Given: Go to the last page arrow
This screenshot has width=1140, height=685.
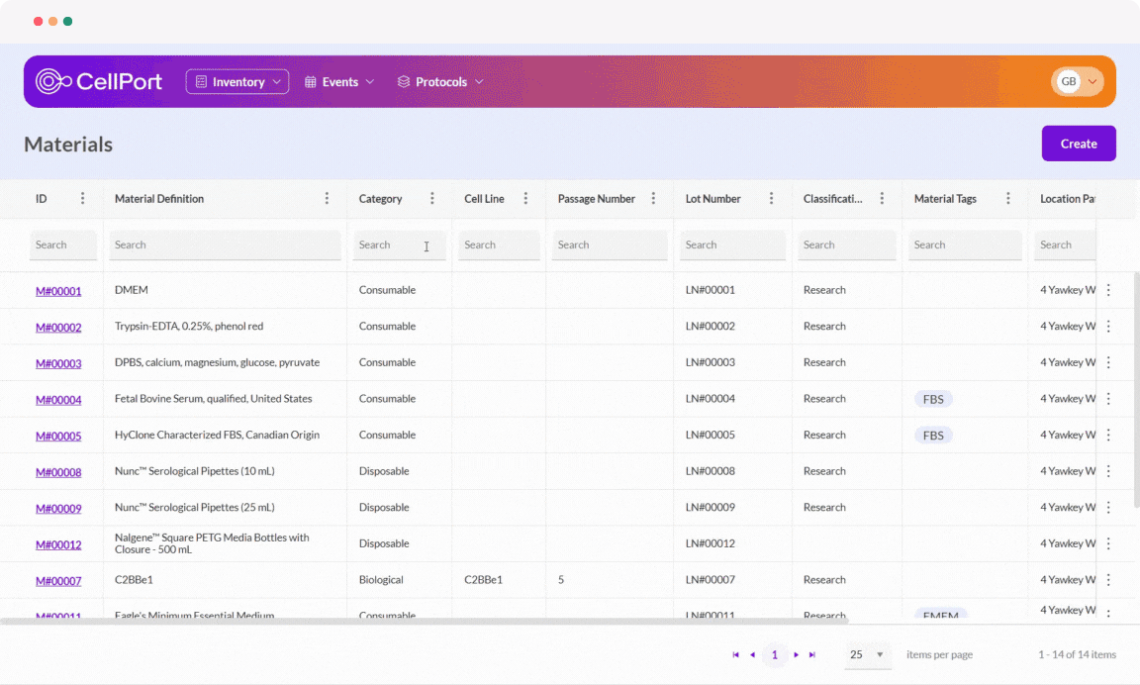Looking at the screenshot, I should (812, 654).
